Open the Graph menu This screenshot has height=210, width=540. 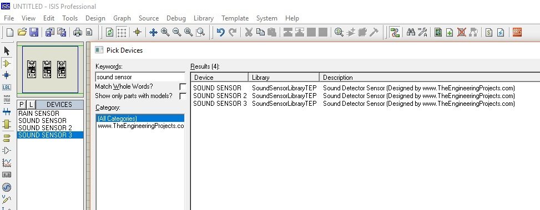click(122, 18)
